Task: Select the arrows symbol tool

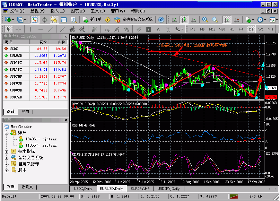Action: pyautogui.click(x=177, y=29)
